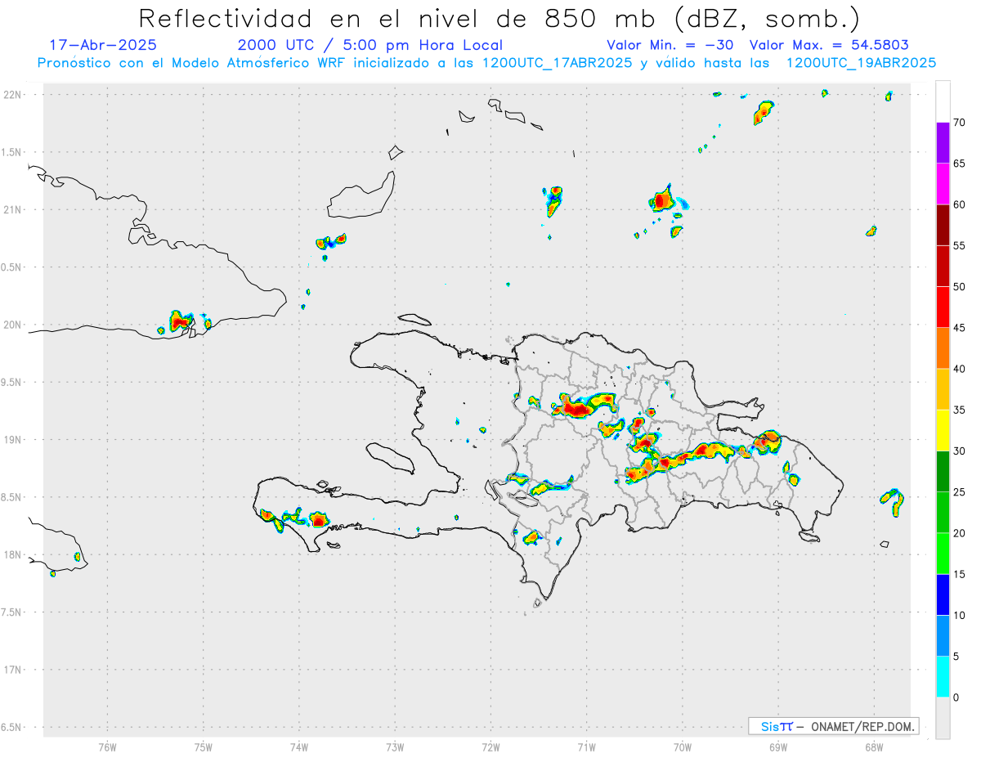Click the yellow 30-35 dBZ color swatch
The height and width of the screenshot is (758, 981).
(x=943, y=430)
